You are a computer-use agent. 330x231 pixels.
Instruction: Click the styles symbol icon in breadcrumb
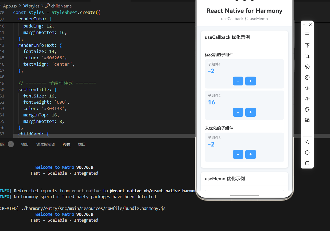point(25,6)
